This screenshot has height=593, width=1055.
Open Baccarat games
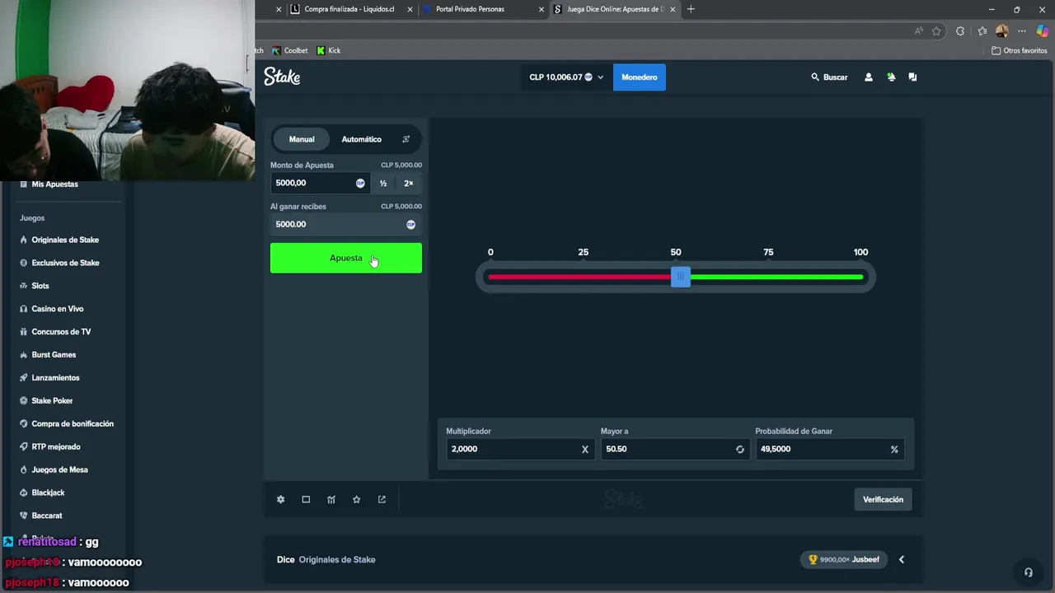[x=47, y=516]
